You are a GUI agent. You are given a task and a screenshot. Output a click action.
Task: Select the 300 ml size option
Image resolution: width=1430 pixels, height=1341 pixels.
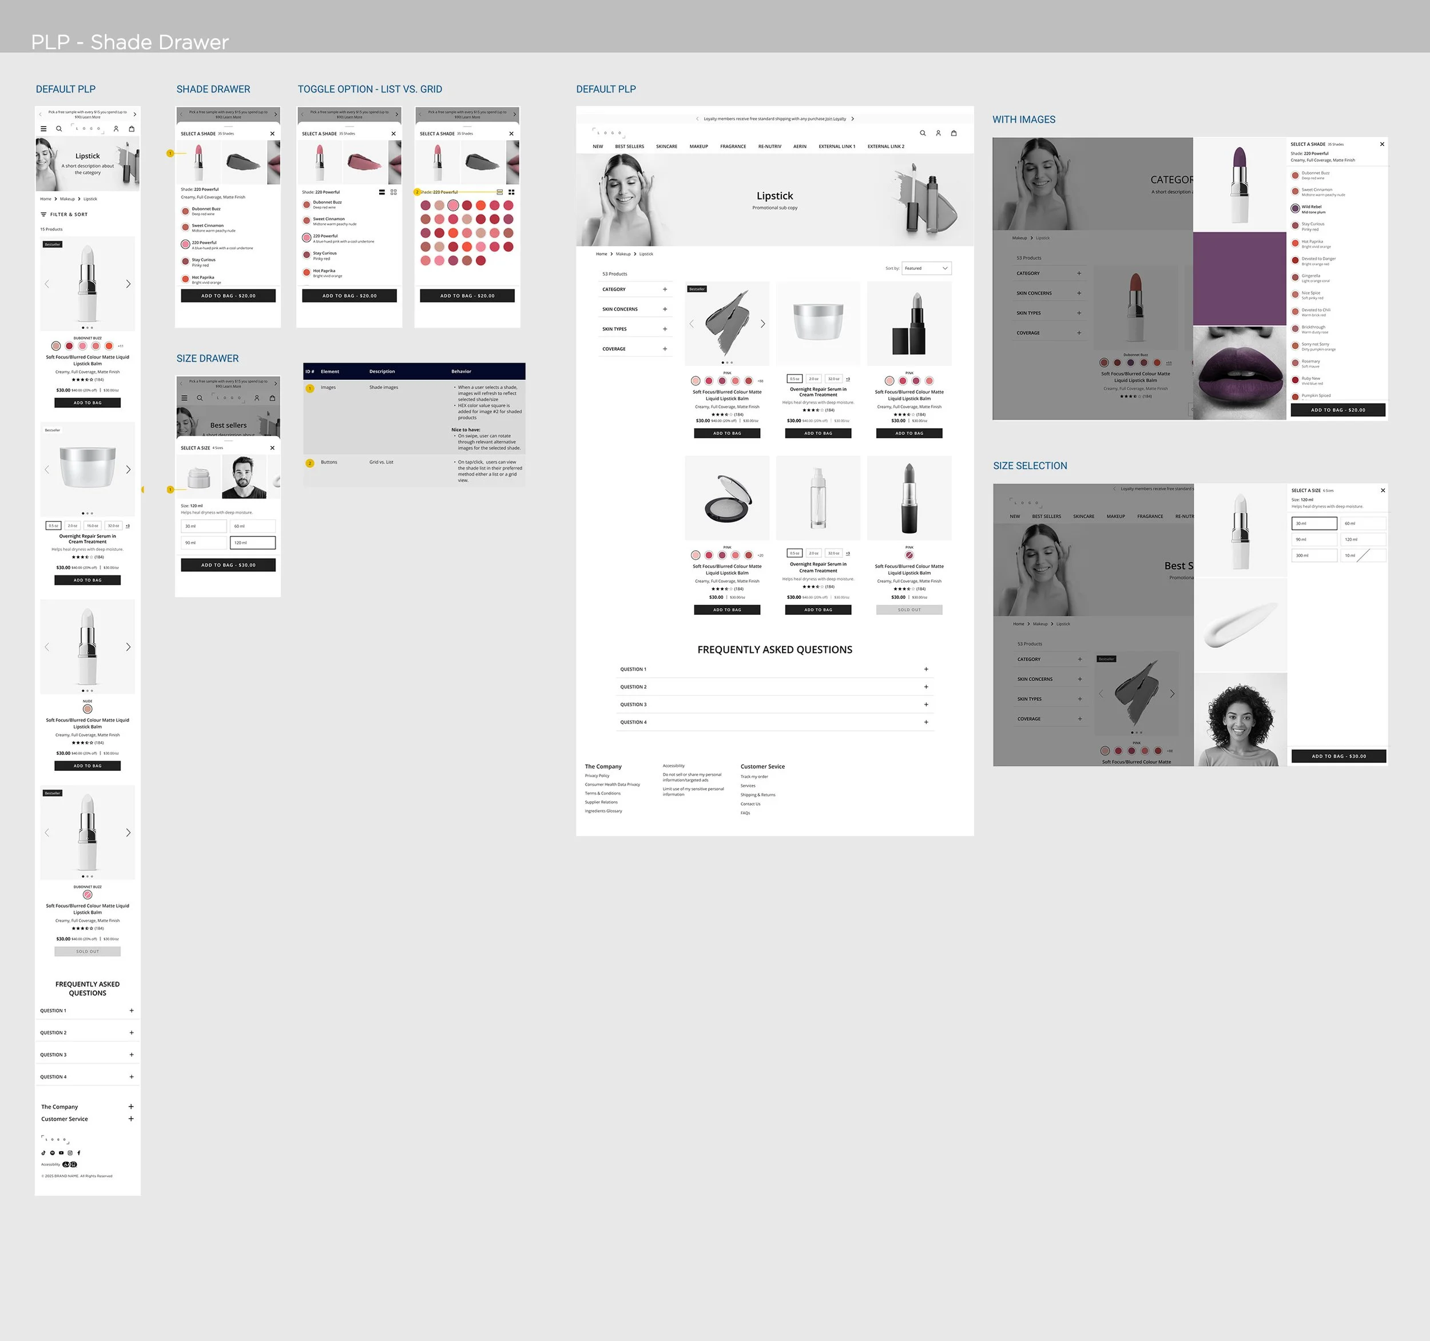1313,555
